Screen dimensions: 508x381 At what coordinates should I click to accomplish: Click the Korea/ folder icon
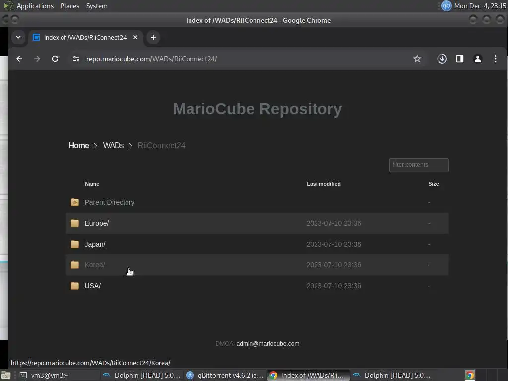pyautogui.click(x=75, y=265)
